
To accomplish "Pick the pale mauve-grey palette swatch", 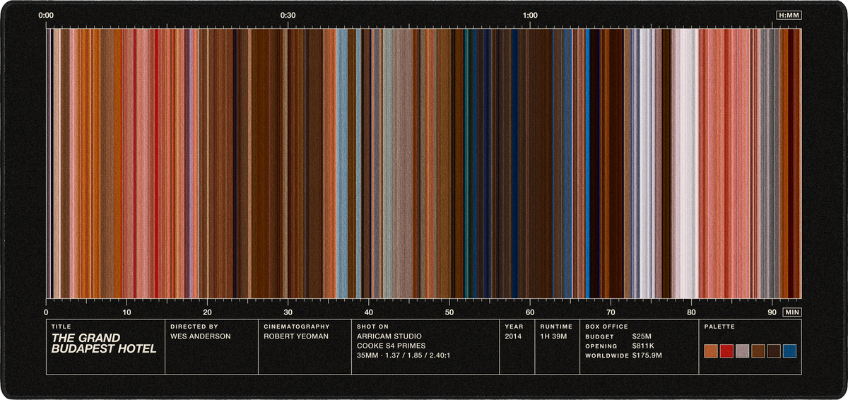I will (743, 351).
